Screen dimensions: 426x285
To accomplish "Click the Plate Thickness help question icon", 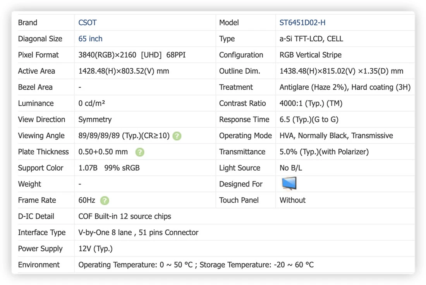I will click(x=140, y=152).
